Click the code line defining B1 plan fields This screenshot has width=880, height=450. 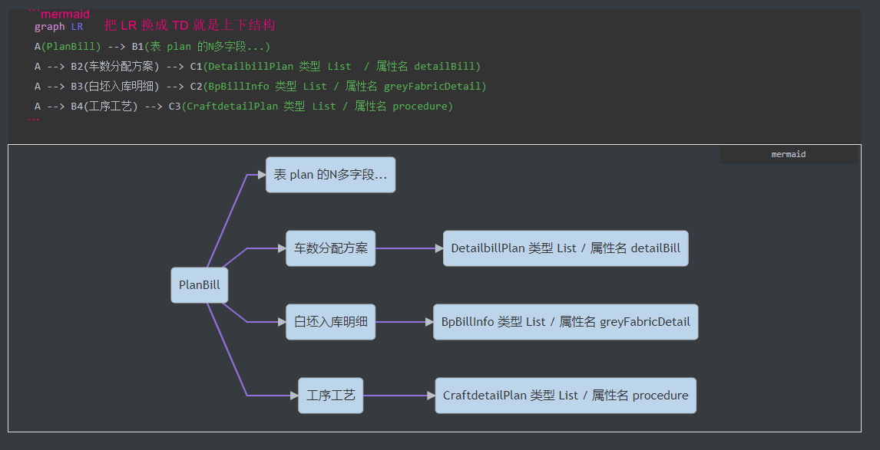pos(152,47)
